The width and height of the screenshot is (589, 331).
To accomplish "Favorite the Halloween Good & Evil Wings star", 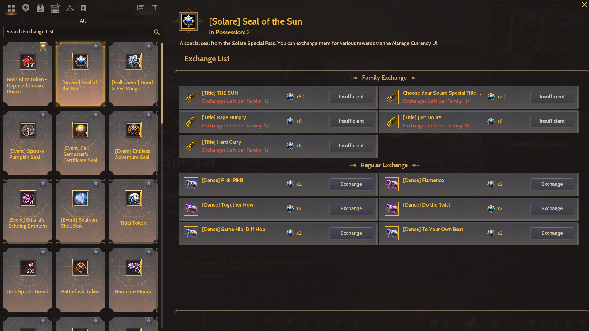I will [149, 46].
